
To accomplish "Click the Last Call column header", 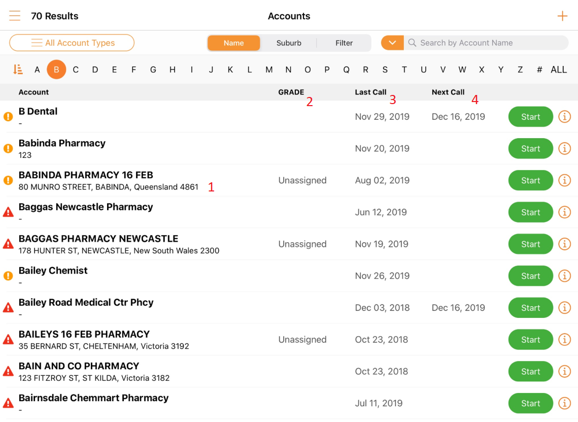I will [370, 92].
